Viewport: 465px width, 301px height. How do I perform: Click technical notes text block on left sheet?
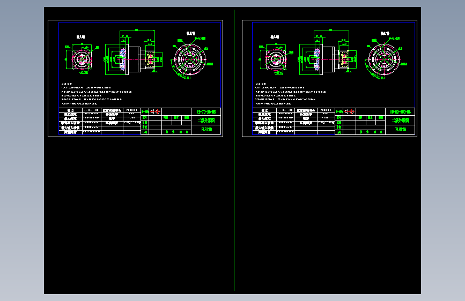click(97, 94)
